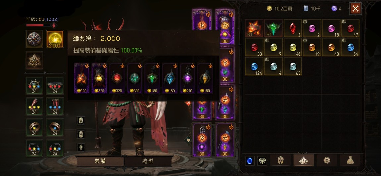The height and width of the screenshot is (176, 381).
Task: Open the dragon swirl inventory tab
Action: click(327, 160)
